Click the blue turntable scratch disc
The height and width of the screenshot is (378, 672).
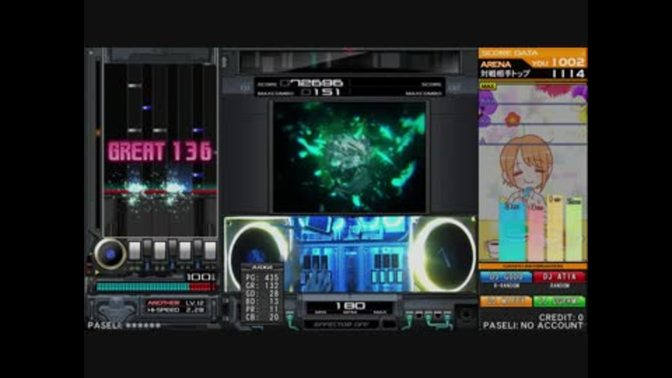pos(110,253)
